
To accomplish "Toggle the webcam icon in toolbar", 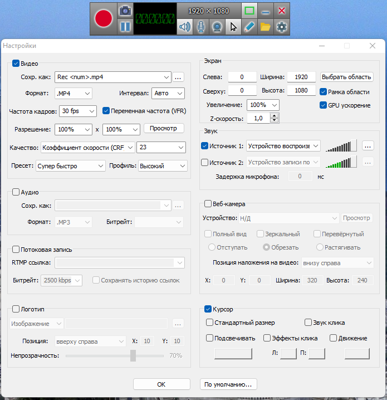I will coord(217,27).
